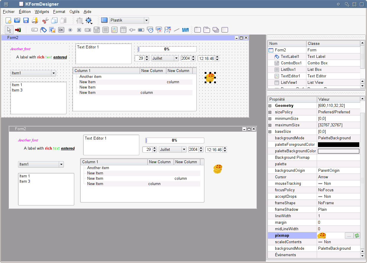Viewport: 367px width, 263px height.
Task: Open the Fichier menu
Action: [x=9, y=12]
